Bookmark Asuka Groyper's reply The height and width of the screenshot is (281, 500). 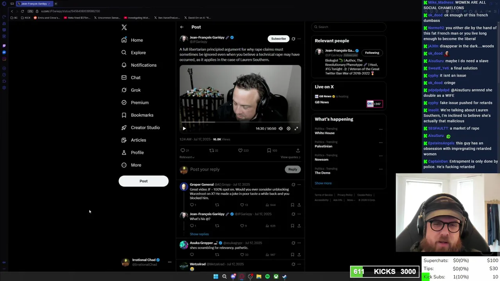292,255
